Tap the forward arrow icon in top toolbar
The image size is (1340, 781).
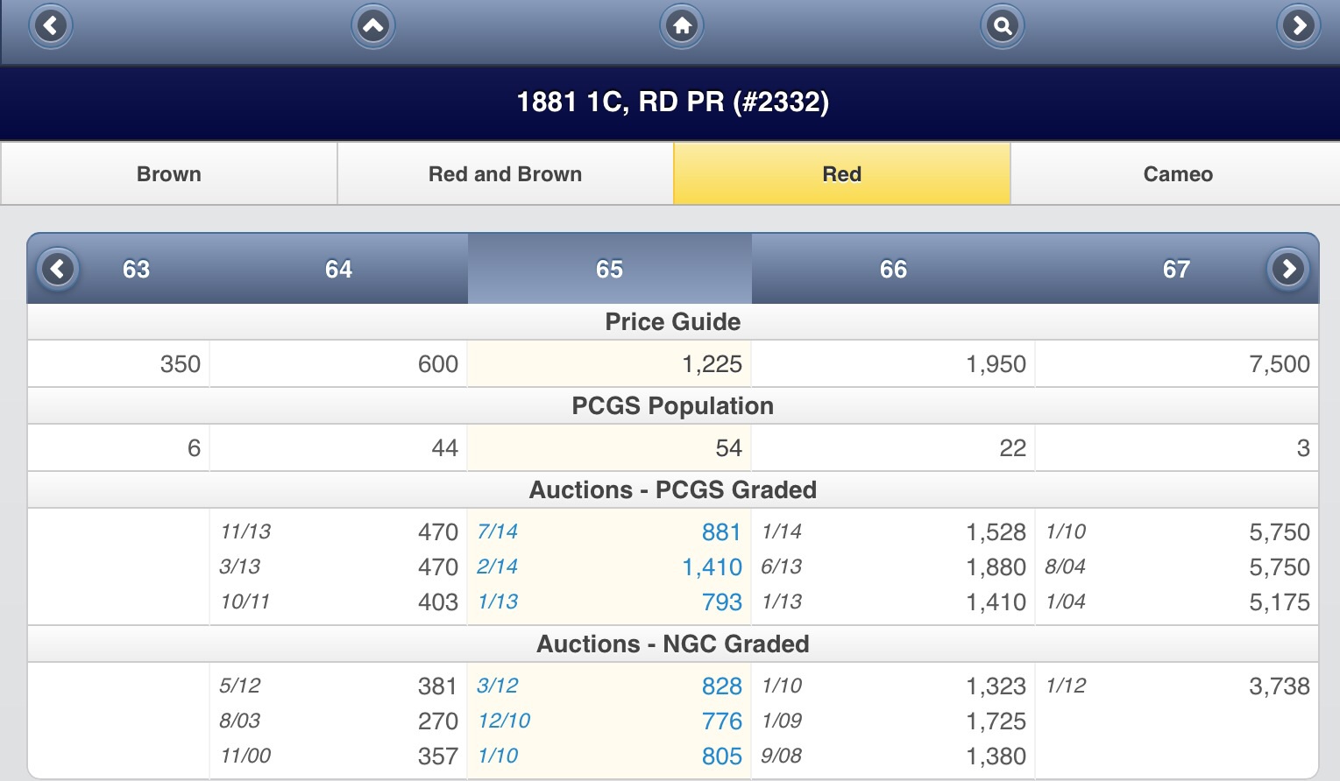[x=1299, y=25]
